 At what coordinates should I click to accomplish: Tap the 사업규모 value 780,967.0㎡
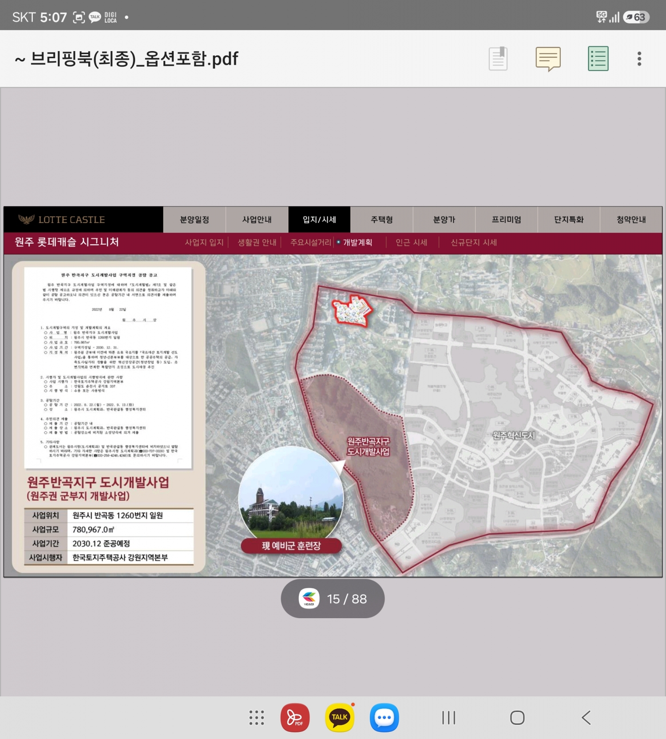[x=93, y=529]
